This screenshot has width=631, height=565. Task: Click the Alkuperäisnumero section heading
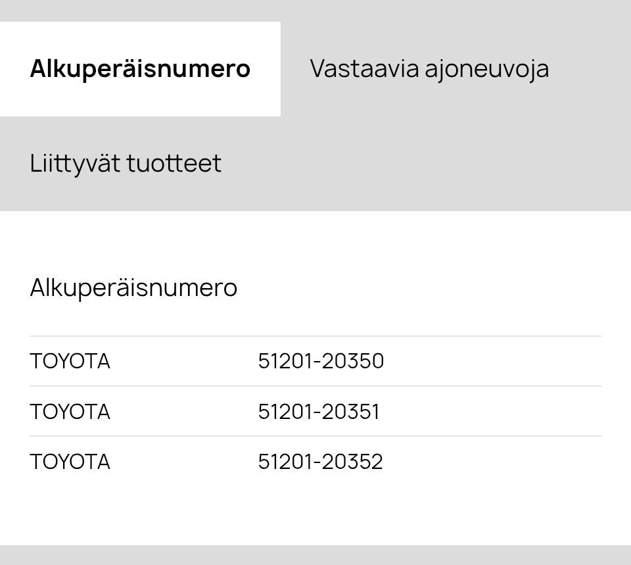133,287
